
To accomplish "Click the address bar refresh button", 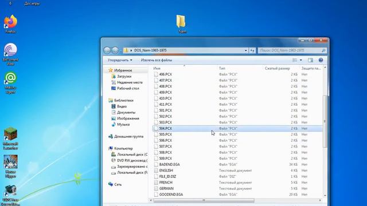I will pyautogui.click(x=252, y=50).
